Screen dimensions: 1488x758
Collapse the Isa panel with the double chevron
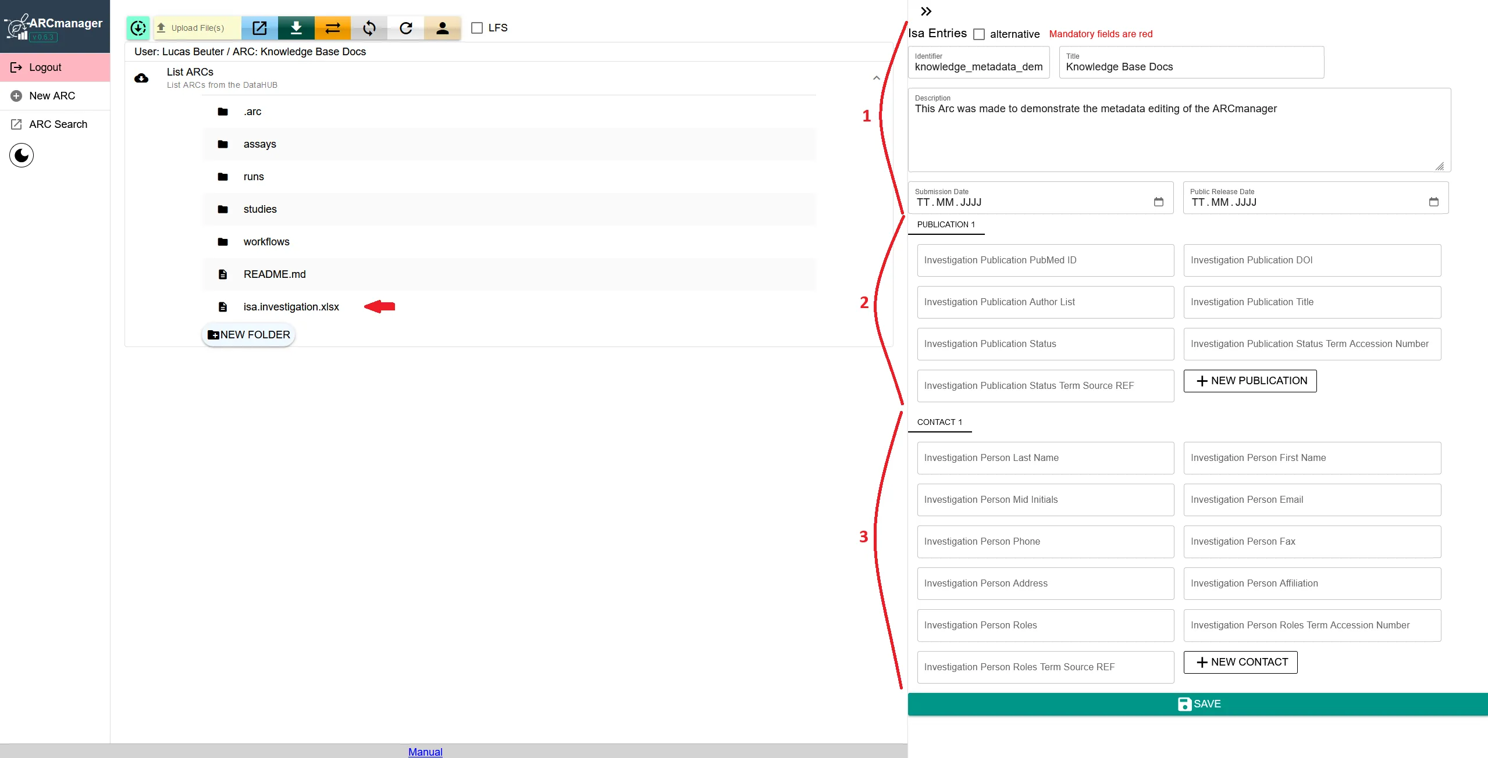click(926, 11)
